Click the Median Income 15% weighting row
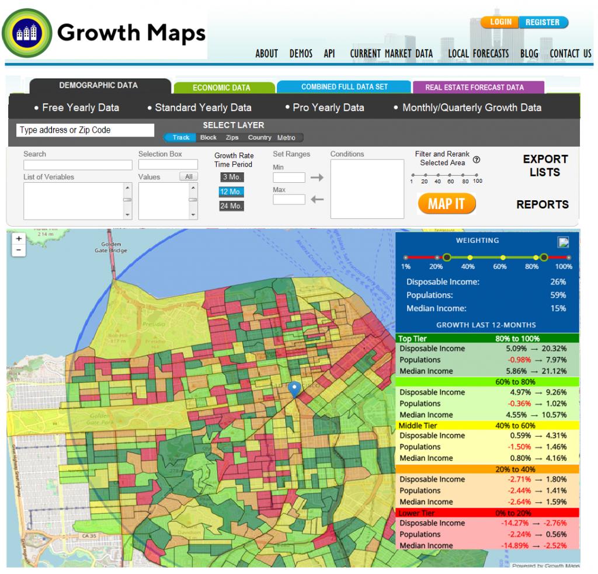Screen dimensions: 598x574 tap(486, 308)
